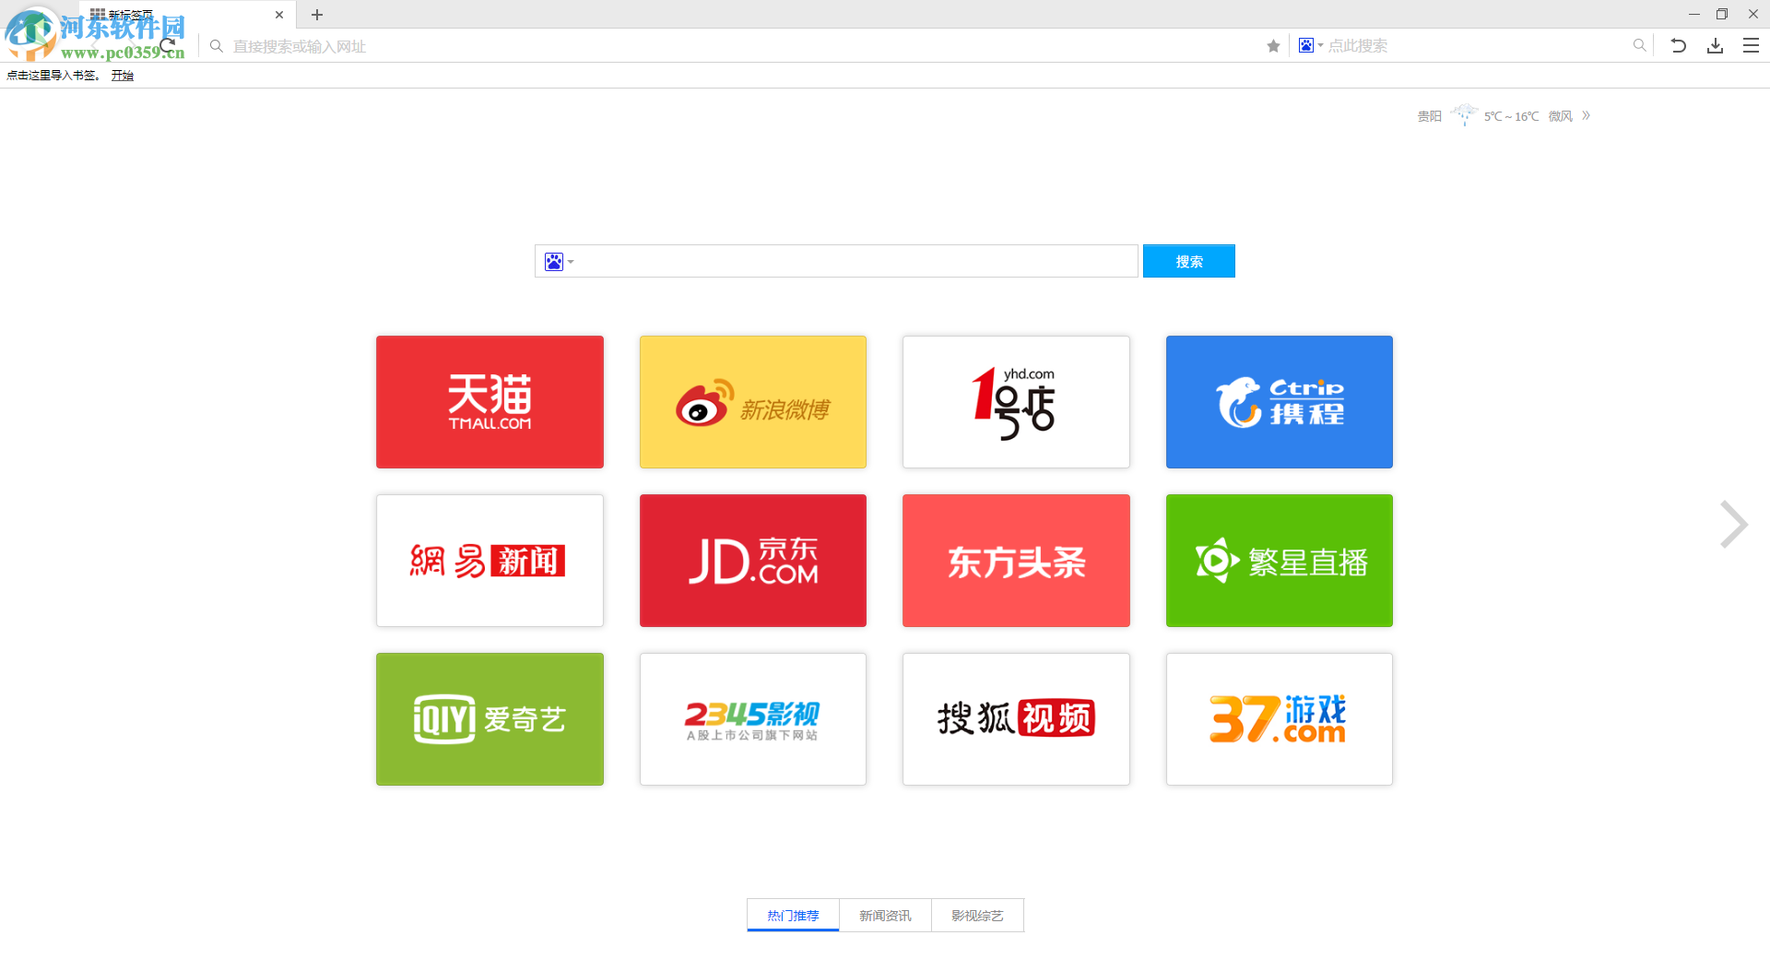Open the TMALL.COM site tile
The height and width of the screenshot is (959, 1770).
point(490,402)
